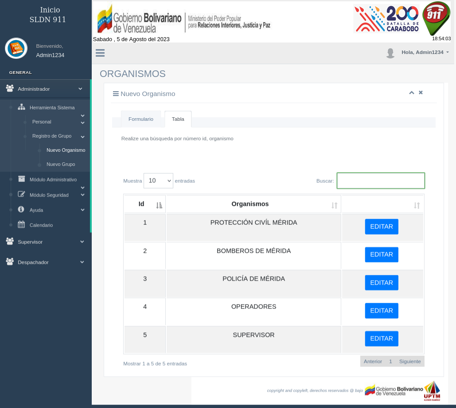This screenshot has width=456, height=408.
Task: Click the Módulo Seguridad edit icon
Action: [21, 194]
